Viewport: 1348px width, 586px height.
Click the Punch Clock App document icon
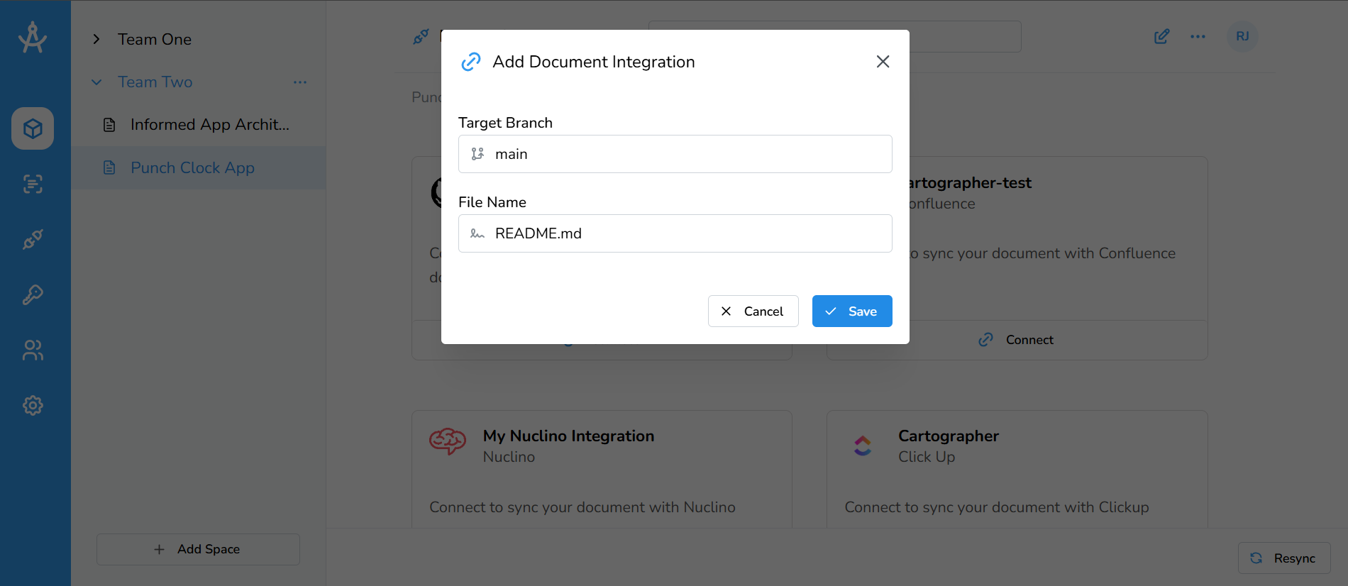coord(109,168)
